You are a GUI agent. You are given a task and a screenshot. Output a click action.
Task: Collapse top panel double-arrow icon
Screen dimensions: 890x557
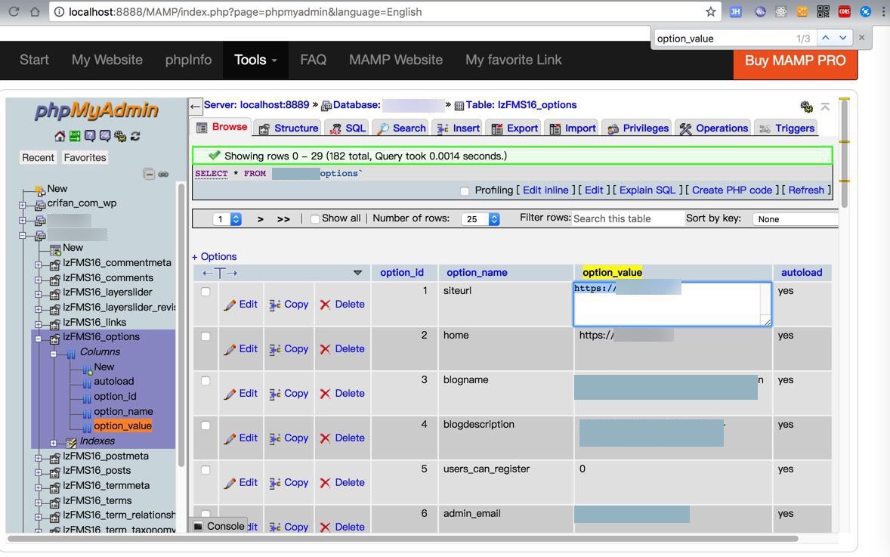point(825,106)
